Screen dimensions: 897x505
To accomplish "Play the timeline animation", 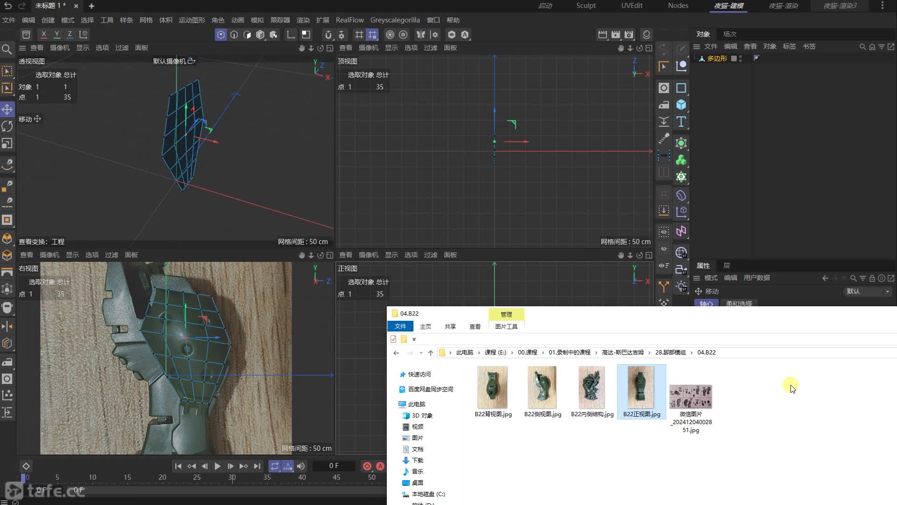I will point(217,466).
